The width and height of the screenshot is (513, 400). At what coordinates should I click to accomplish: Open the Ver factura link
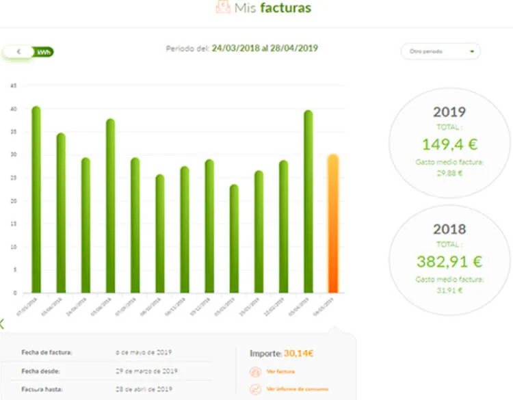point(280,371)
